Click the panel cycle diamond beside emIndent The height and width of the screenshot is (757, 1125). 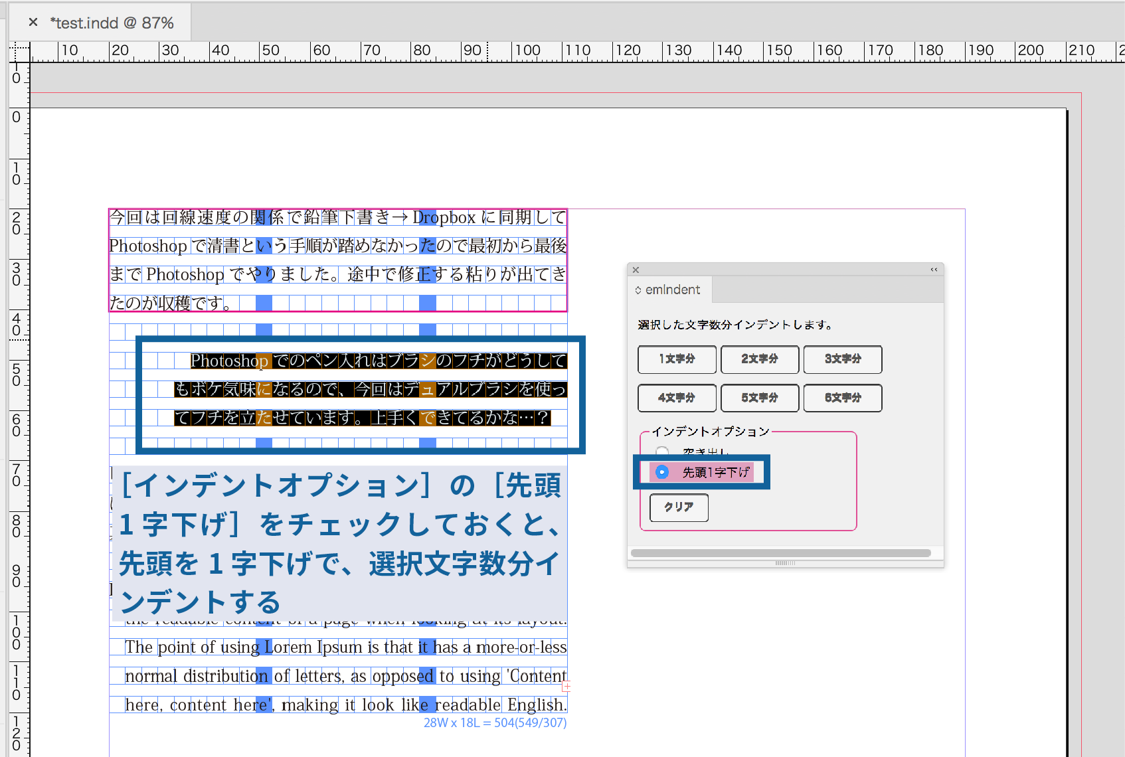click(640, 290)
